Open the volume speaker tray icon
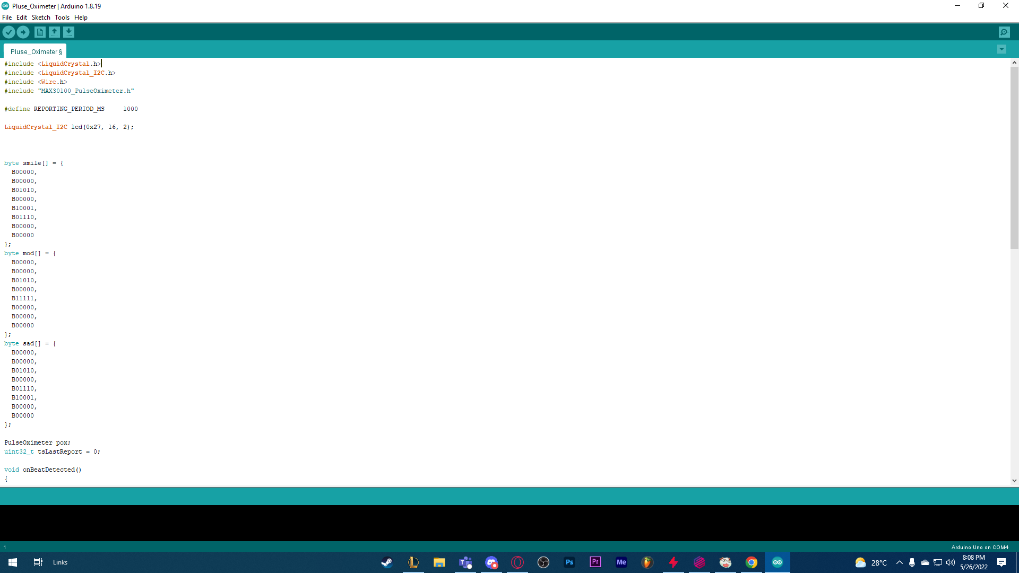 951,562
